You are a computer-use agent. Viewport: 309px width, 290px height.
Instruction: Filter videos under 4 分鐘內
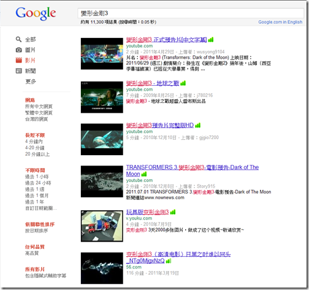click(x=34, y=142)
